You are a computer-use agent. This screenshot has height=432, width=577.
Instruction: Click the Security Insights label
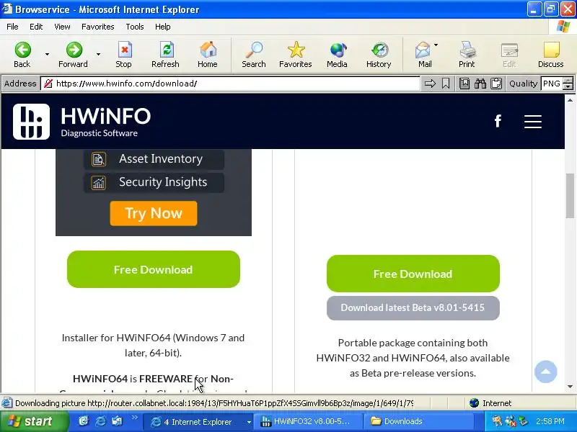(163, 182)
